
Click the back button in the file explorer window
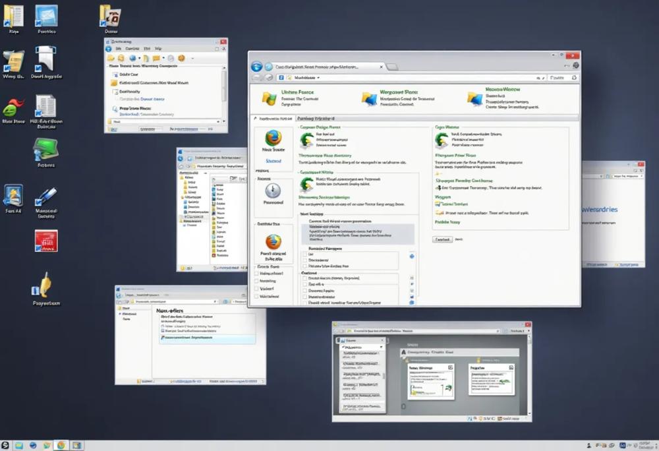(x=181, y=158)
